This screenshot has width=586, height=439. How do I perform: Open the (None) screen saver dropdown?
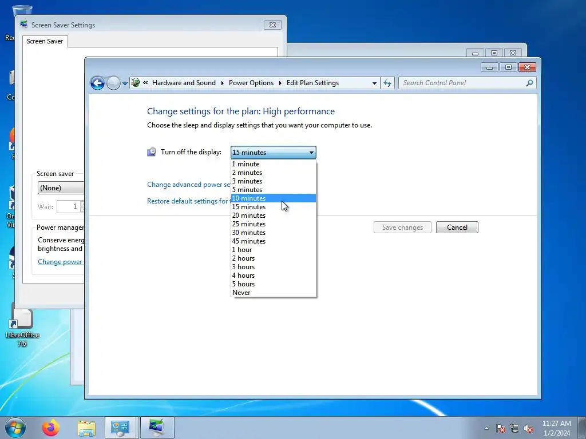61,187
